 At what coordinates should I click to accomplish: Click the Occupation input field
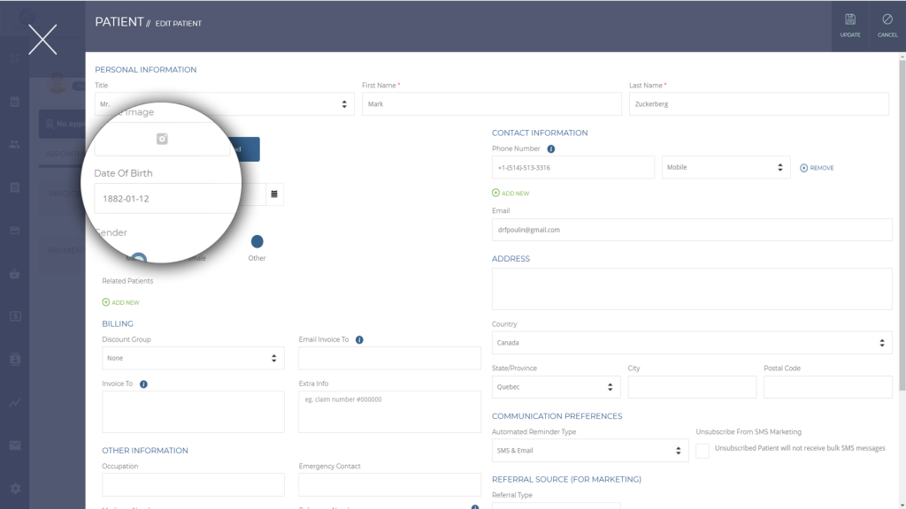tap(193, 485)
